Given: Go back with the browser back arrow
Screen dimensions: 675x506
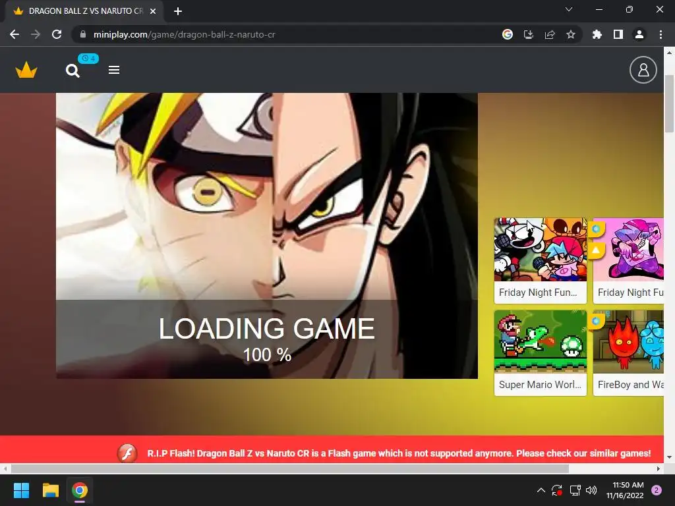Looking at the screenshot, I should click(15, 34).
